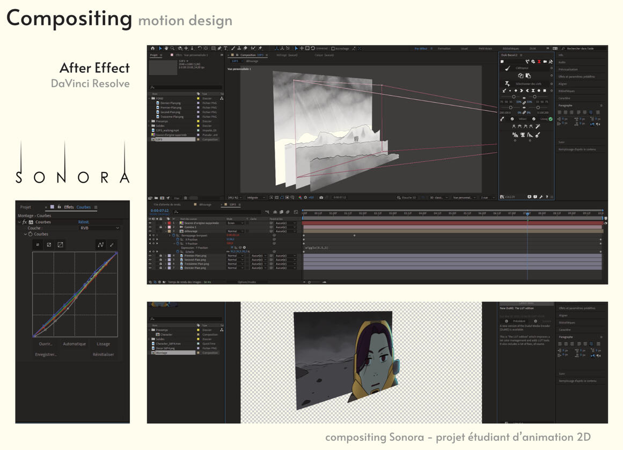This screenshot has height=450, width=623.
Task: Select the Hand tool
Action: point(166,48)
